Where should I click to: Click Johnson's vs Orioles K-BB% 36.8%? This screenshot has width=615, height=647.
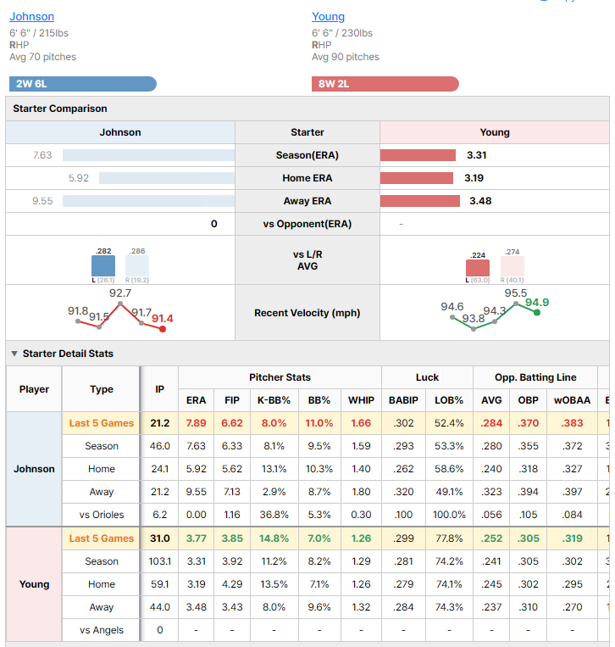click(x=274, y=515)
